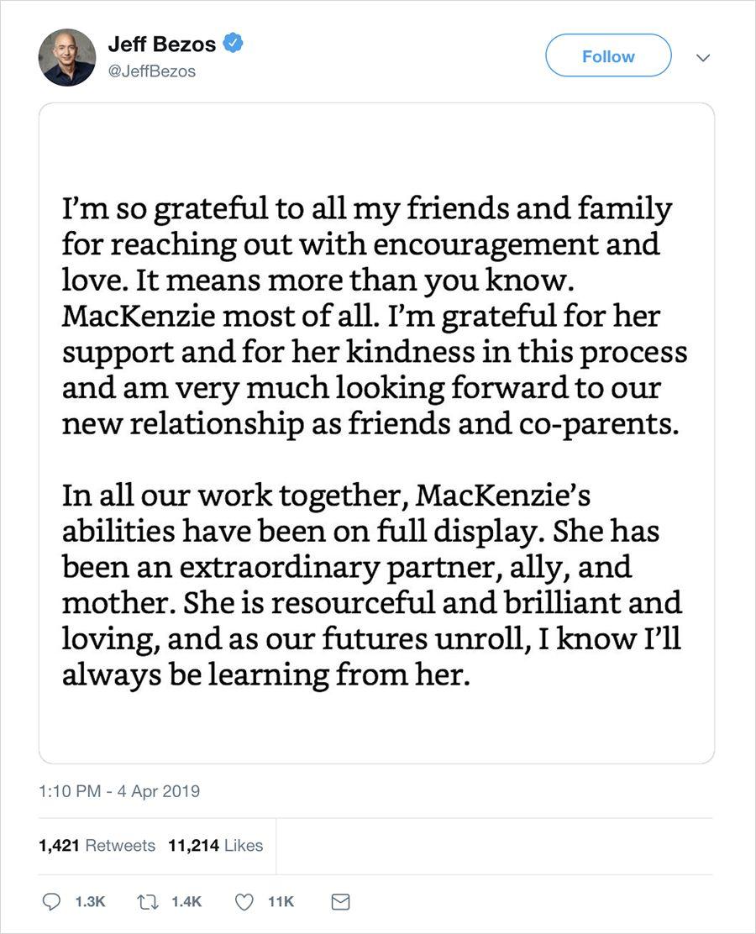This screenshot has height=934, width=756.
Task: Select the 1.3K reply count
Action: tap(90, 901)
